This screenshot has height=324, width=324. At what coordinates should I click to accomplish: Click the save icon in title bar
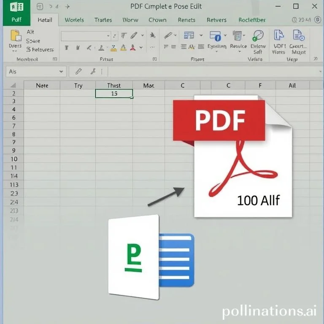[40, 7]
